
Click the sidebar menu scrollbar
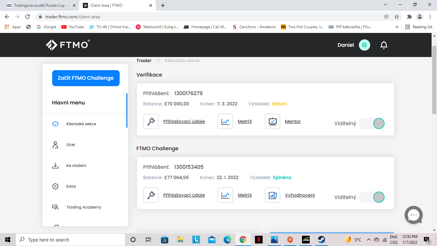pyautogui.click(x=127, y=111)
